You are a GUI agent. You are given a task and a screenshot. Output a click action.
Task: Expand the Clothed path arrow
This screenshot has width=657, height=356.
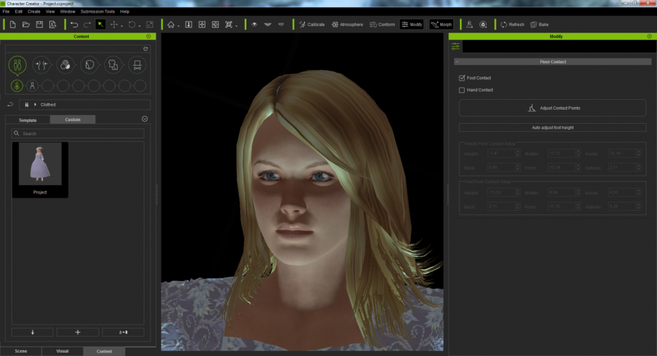[35, 104]
